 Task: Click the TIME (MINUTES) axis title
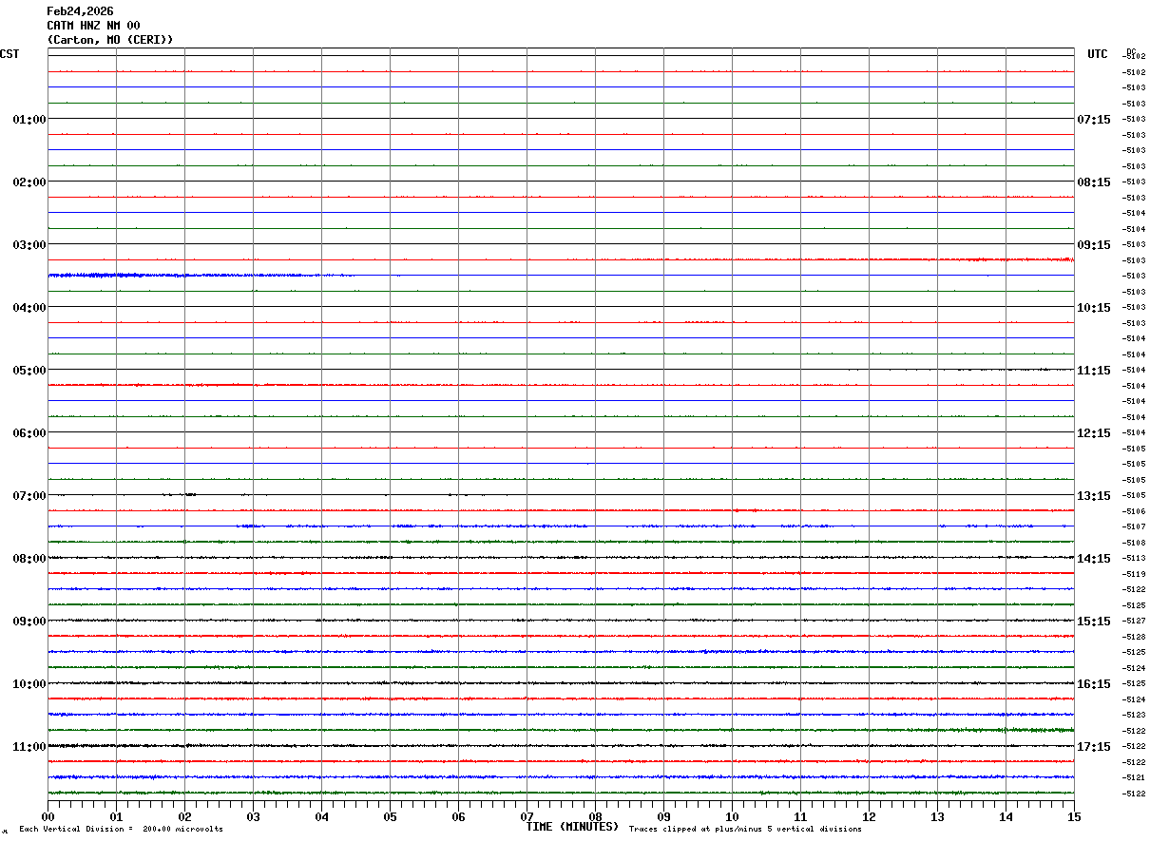572,827
